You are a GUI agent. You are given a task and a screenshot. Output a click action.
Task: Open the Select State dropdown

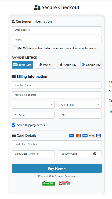pyautogui.click(x=80, y=105)
